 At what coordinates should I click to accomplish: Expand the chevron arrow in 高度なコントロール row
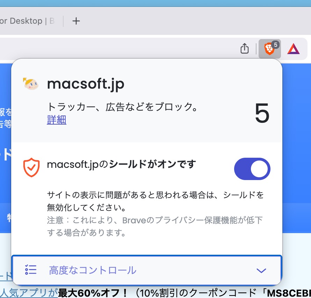[x=261, y=270]
